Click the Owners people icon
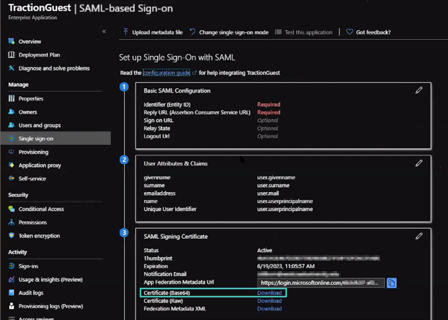 click(12, 112)
